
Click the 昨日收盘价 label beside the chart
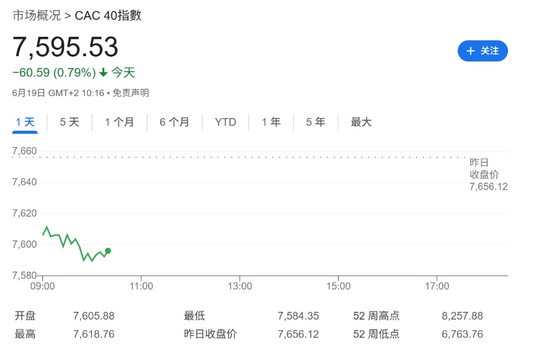pos(484,169)
